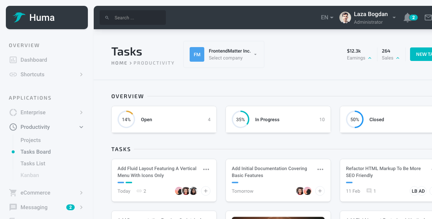Click the LB assignee avatar
This screenshot has width=432, height=219.
point(414,191)
